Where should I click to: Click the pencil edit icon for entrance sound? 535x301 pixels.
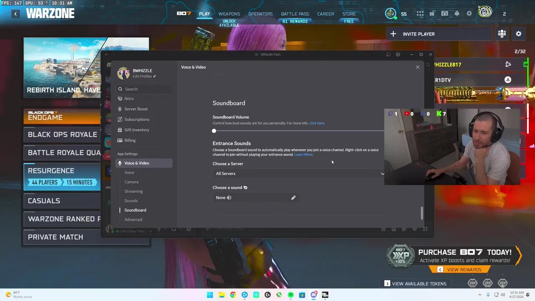(x=293, y=197)
